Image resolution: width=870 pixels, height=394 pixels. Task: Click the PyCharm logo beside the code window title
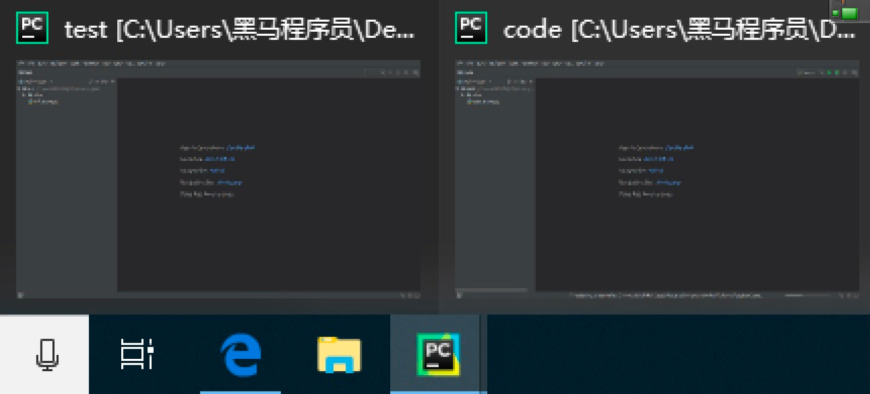pyautogui.click(x=471, y=27)
